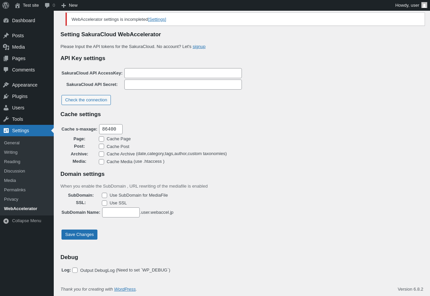
Task: Click the WordPress logo icon
Action: click(x=6, y=5)
